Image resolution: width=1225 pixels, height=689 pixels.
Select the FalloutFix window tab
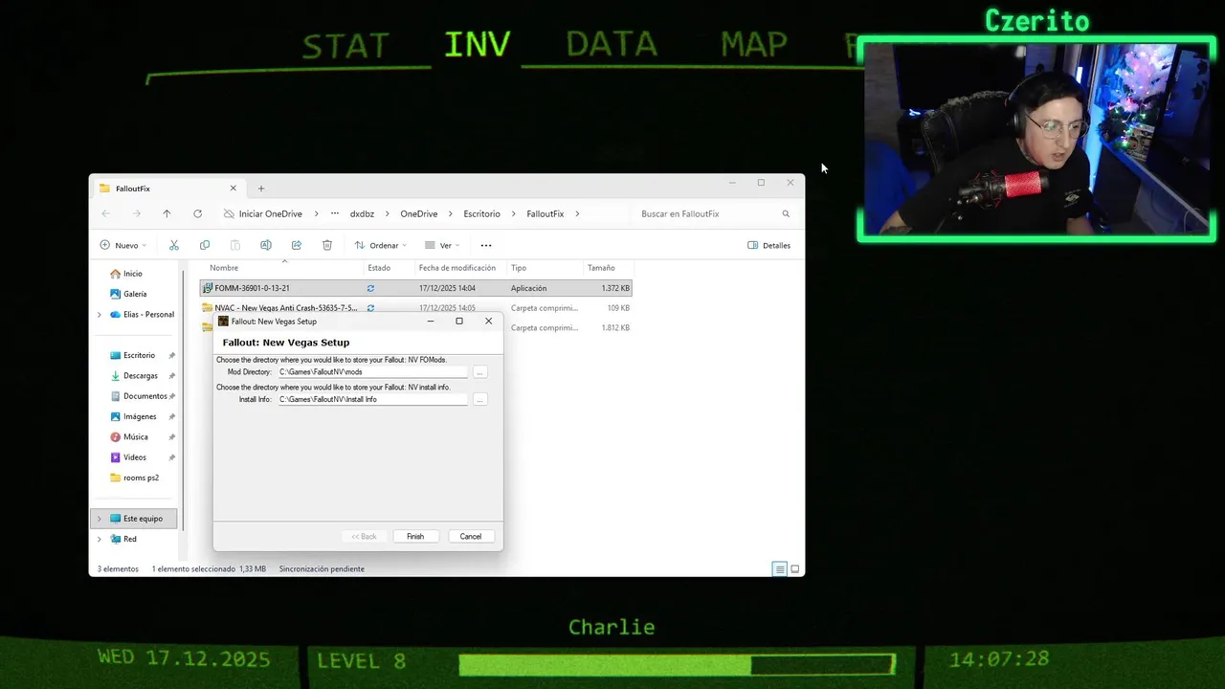tap(167, 189)
